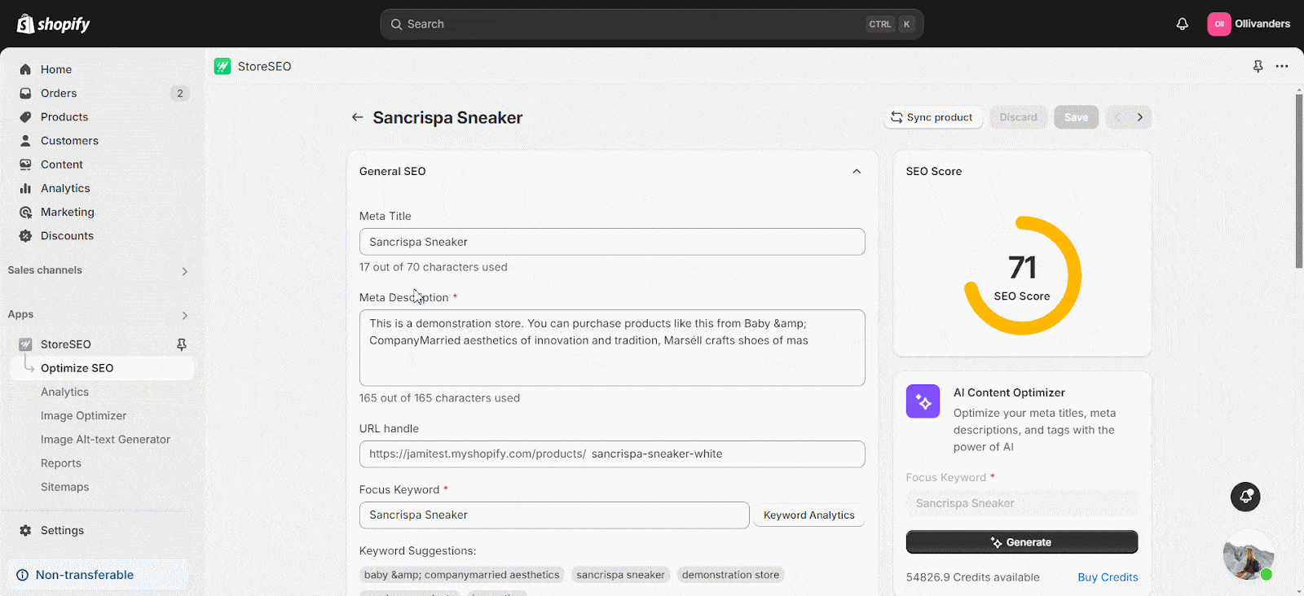
Task: Expand the Sales channels section
Action: (184, 271)
